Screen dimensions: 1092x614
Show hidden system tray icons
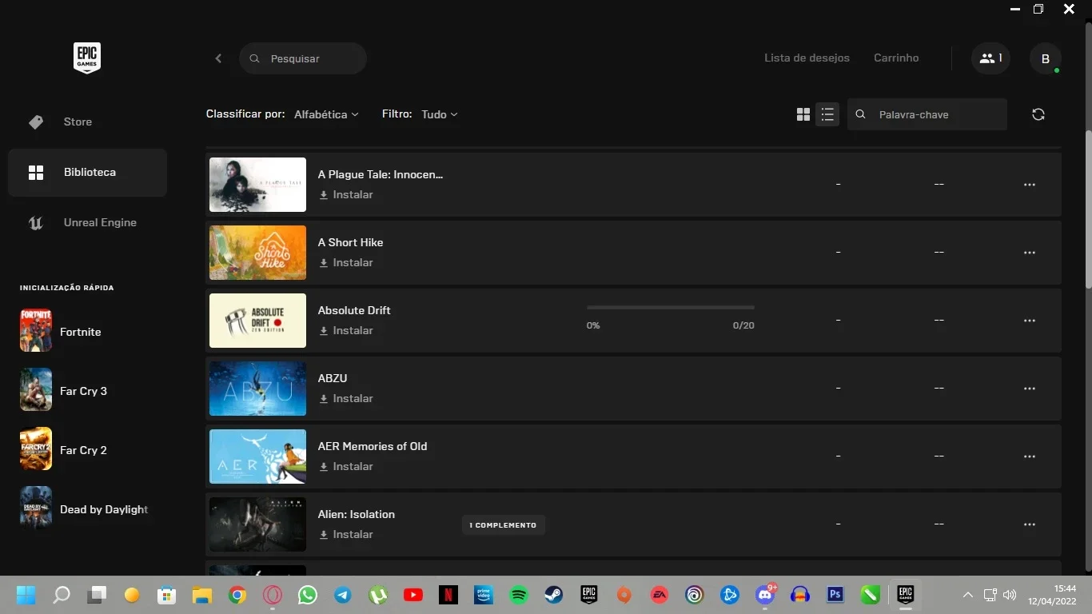(x=967, y=595)
